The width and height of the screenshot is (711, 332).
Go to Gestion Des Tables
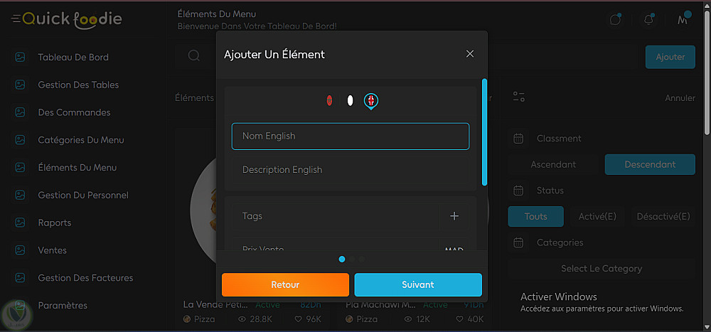point(78,85)
